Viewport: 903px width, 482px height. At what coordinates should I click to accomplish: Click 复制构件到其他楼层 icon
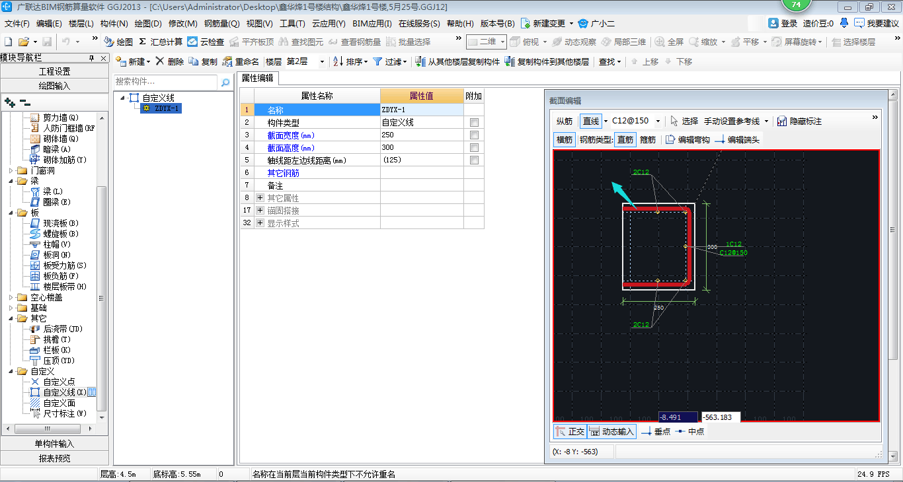pos(510,61)
